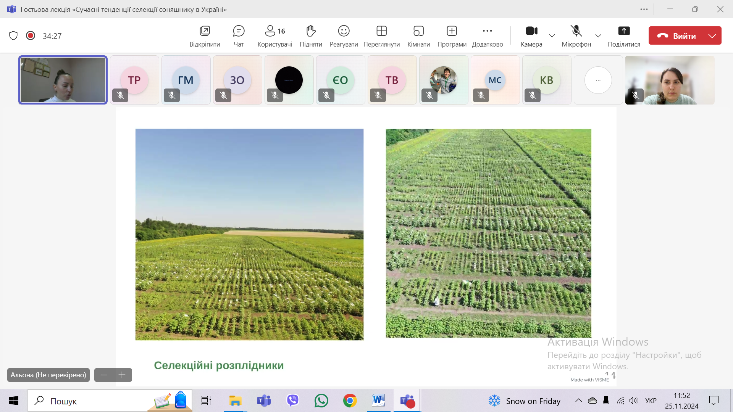The image size is (733, 412).
Task: Toggle the Camera on
Action: pyautogui.click(x=531, y=31)
